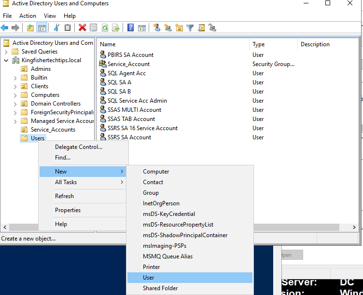Click the horizontal scrollbar right arrow
Screen dimensions: 363x295
pos(354,227)
